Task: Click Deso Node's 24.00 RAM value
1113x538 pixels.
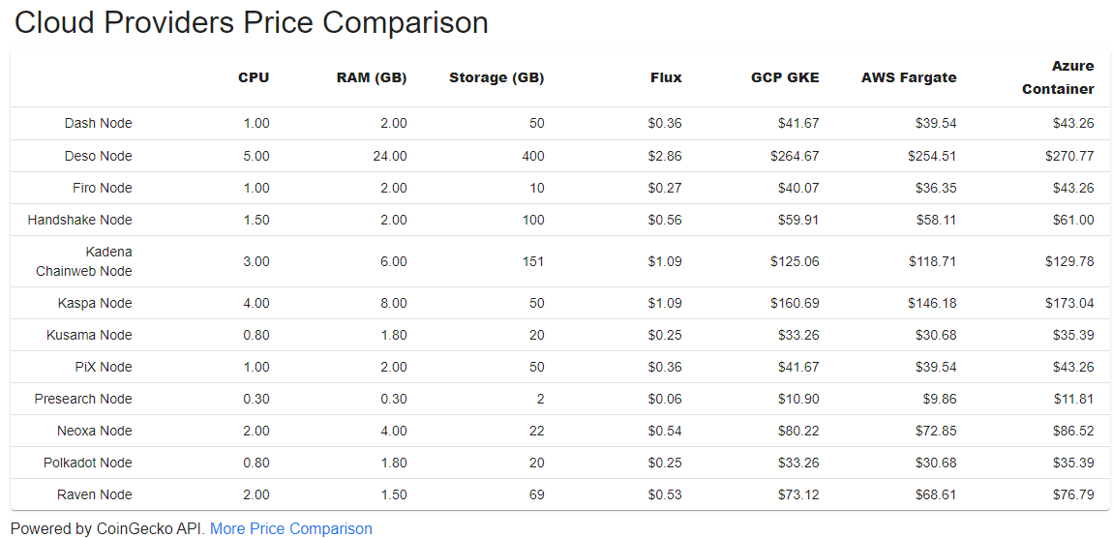Action: pyautogui.click(x=390, y=156)
